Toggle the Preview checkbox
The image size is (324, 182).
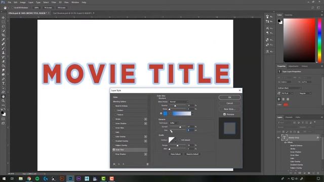point(224,114)
